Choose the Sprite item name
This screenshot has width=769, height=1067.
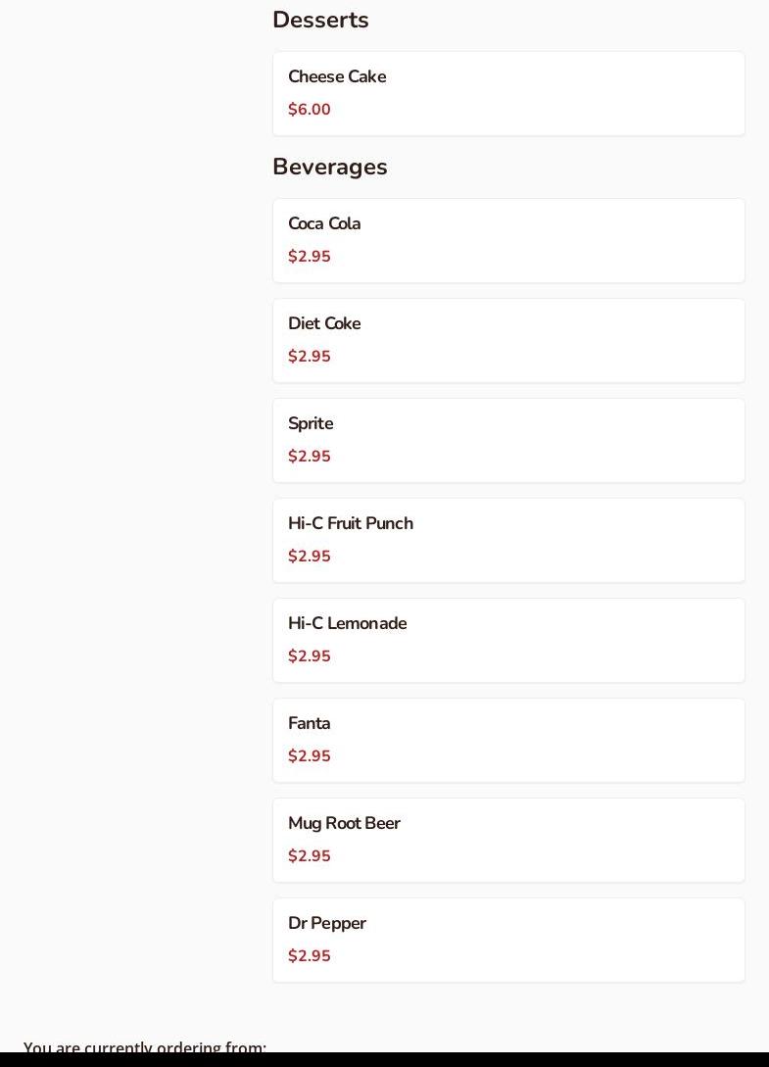(x=311, y=423)
